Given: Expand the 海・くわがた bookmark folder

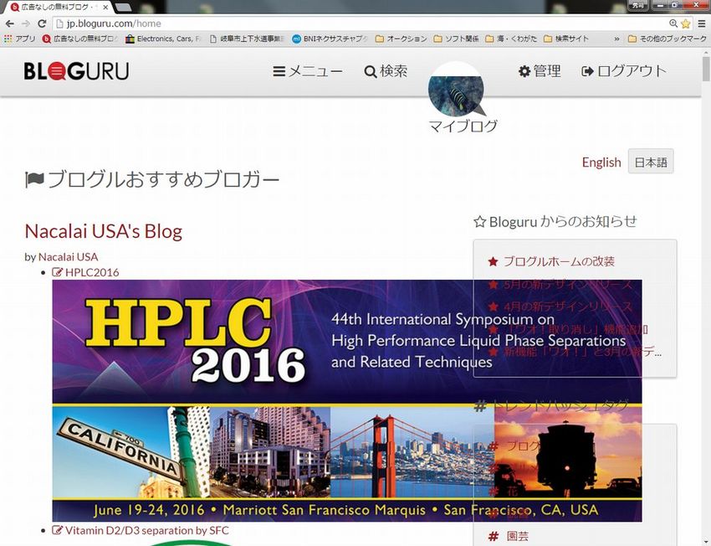Looking at the screenshot, I should [511, 39].
